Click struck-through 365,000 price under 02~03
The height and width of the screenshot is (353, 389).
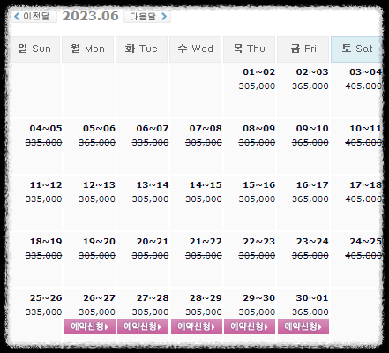(310, 86)
